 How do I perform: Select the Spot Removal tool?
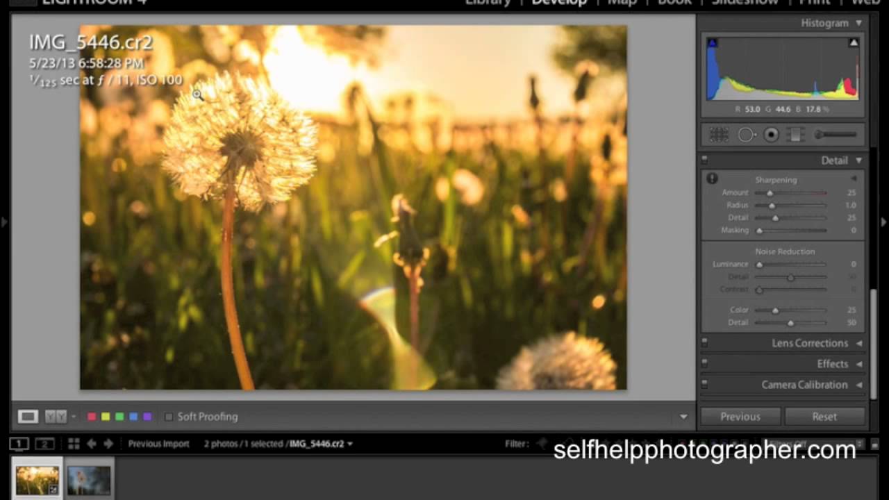pos(746,135)
